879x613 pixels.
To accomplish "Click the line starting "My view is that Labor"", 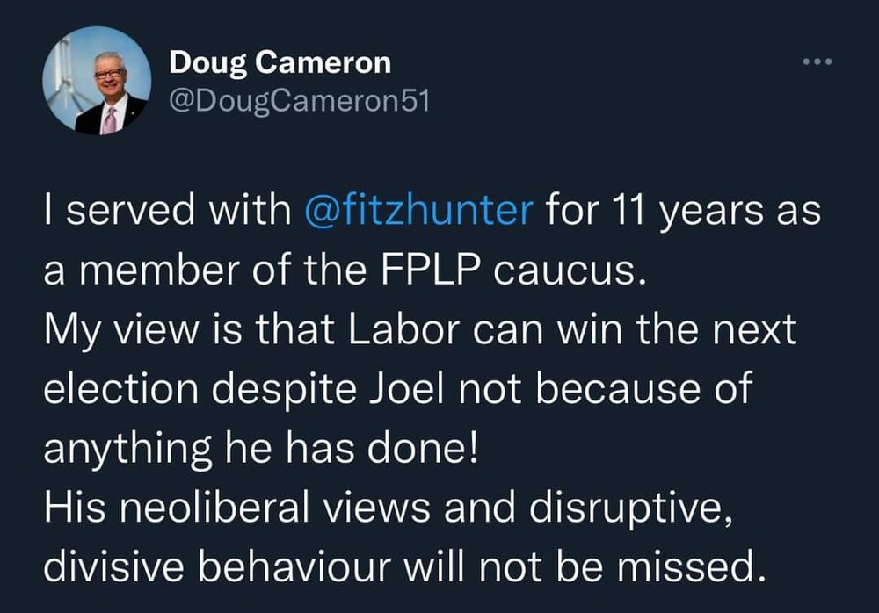I will coord(420,331).
